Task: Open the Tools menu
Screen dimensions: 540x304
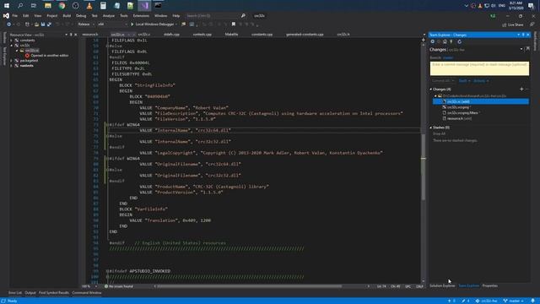Action: click(x=124, y=16)
